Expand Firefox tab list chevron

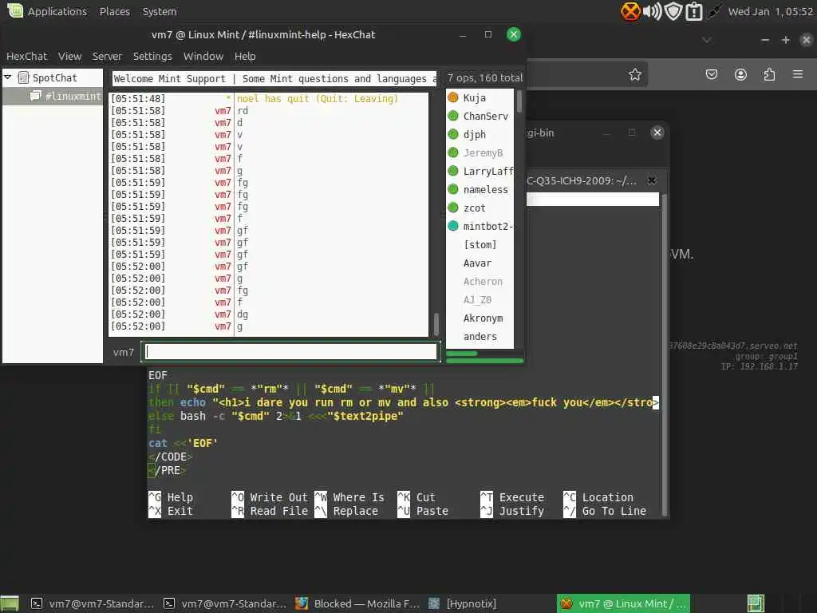tap(707, 40)
